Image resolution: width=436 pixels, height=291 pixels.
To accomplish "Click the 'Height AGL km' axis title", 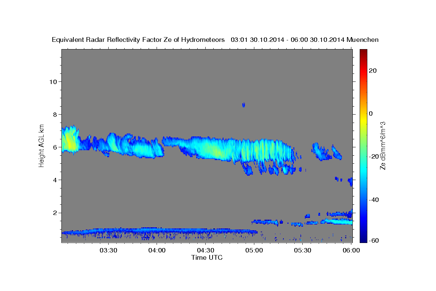I will (x=41, y=145).
